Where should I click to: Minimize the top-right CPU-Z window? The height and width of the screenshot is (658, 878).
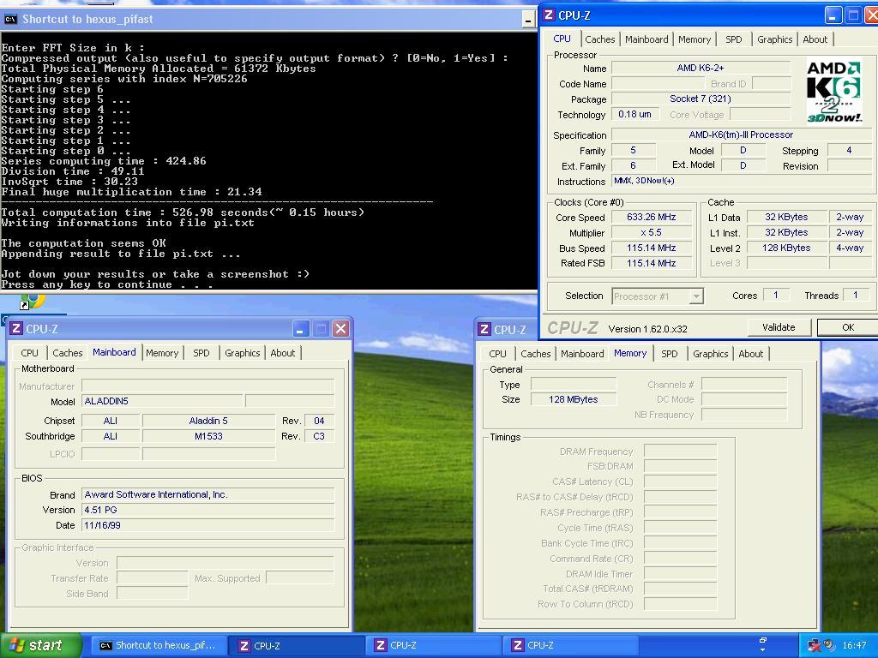pos(833,15)
